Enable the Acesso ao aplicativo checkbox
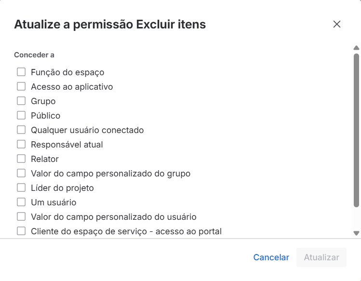 coord(21,87)
